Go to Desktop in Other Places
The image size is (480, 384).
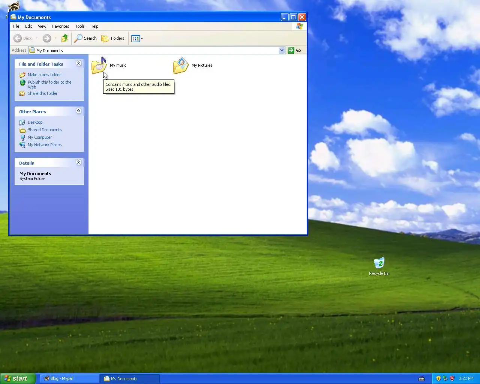[x=35, y=122]
